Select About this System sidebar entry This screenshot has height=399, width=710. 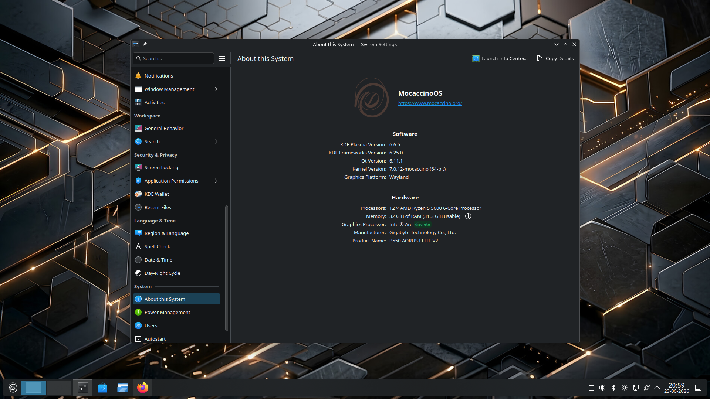[x=176, y=299]
